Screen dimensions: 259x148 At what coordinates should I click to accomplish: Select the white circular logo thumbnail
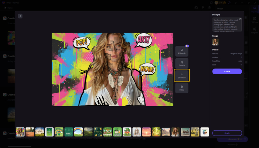click(205, 132)
